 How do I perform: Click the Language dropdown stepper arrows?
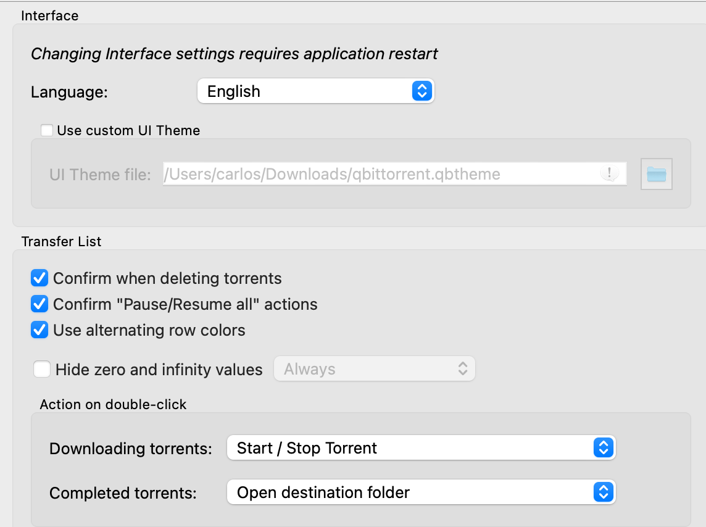coord(422,91)
